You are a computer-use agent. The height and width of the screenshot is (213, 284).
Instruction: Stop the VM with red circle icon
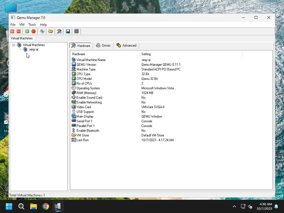34,31
